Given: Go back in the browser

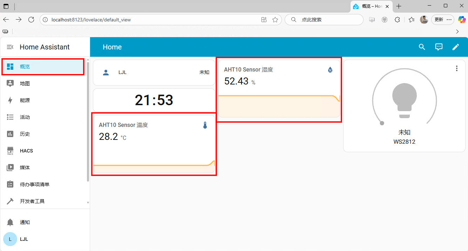Looking at the screenshot, I should (6, 20).
